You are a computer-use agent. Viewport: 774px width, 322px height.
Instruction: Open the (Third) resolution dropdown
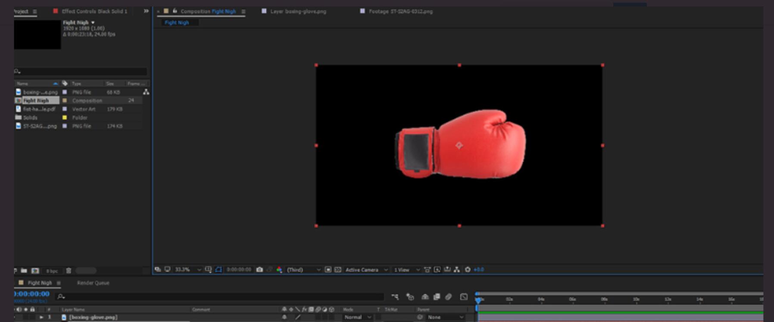304,269
